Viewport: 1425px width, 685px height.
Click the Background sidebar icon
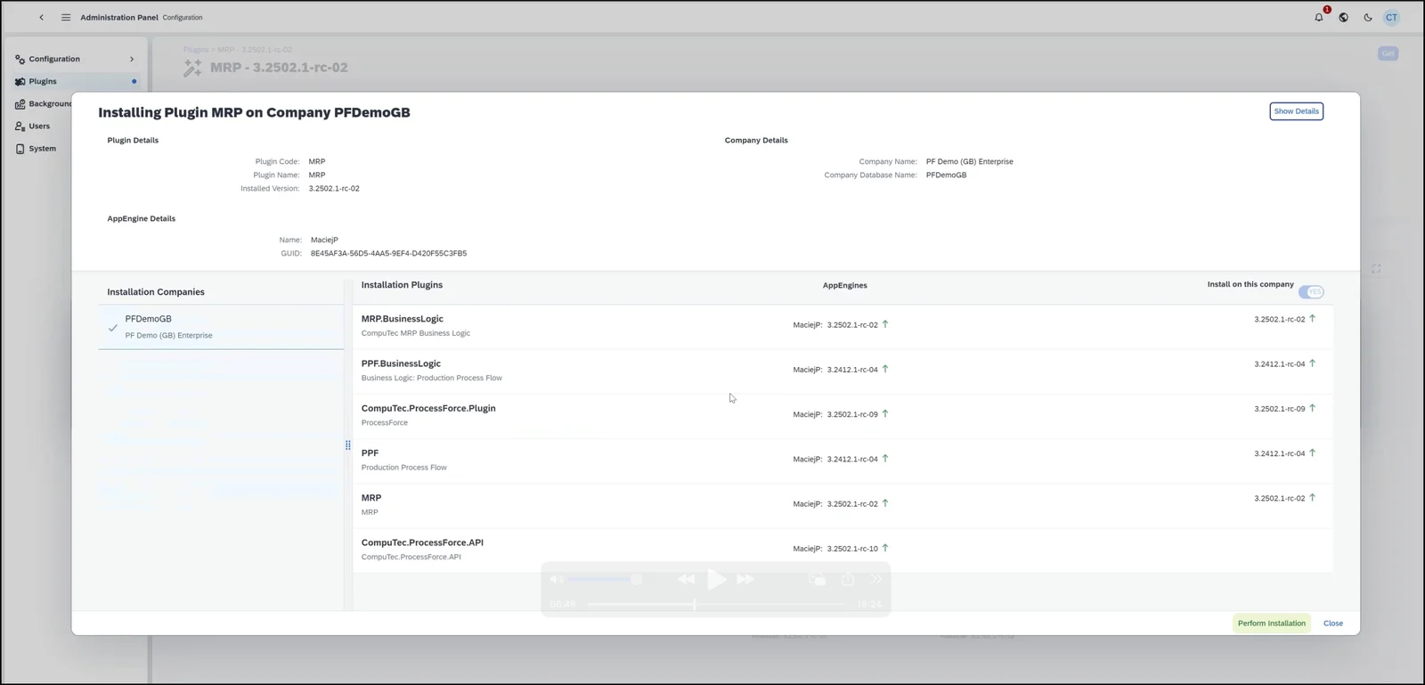click(x=20, y=104)
